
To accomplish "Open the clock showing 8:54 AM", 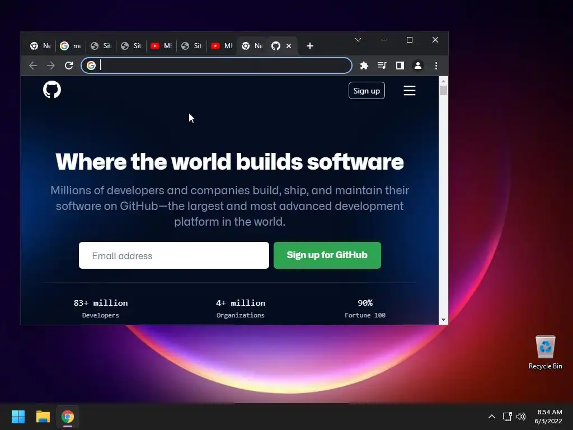I will click(548, 417).
